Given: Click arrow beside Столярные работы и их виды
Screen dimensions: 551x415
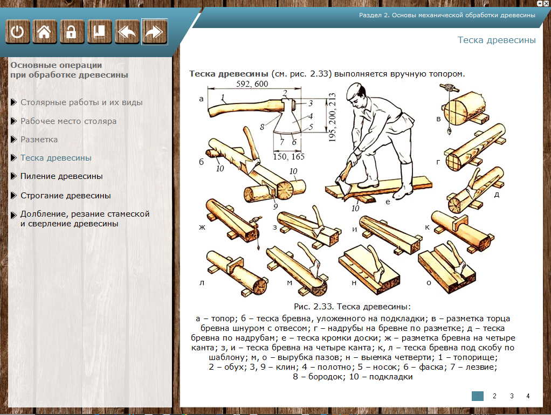Looking at the screenshot, I should pos(13,102).
